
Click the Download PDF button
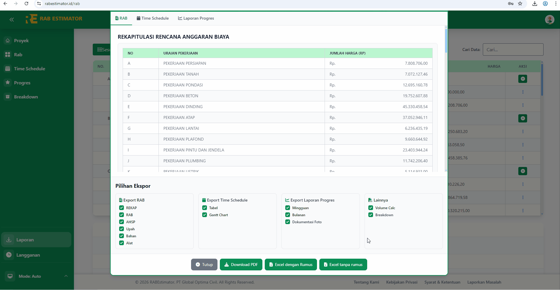click(x=241, y=265)
